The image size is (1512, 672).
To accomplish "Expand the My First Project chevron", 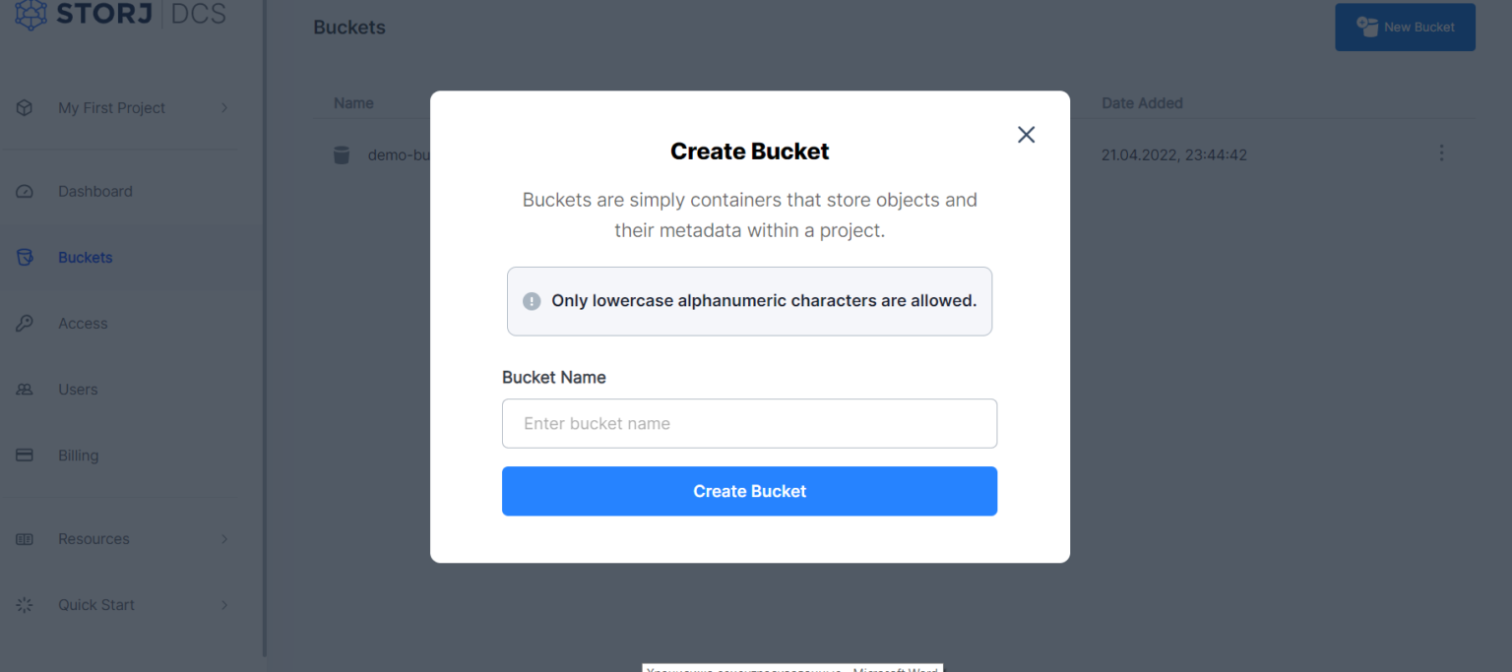I will pyautogui.click(x=224, y=107).
